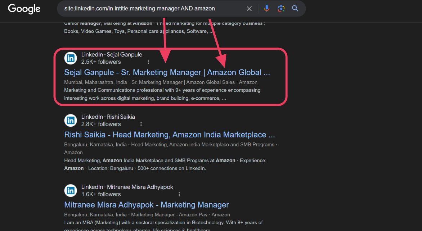Open more options for Rishi Saikia result
This screenshot has width=422, height=231.
(141, 124)
